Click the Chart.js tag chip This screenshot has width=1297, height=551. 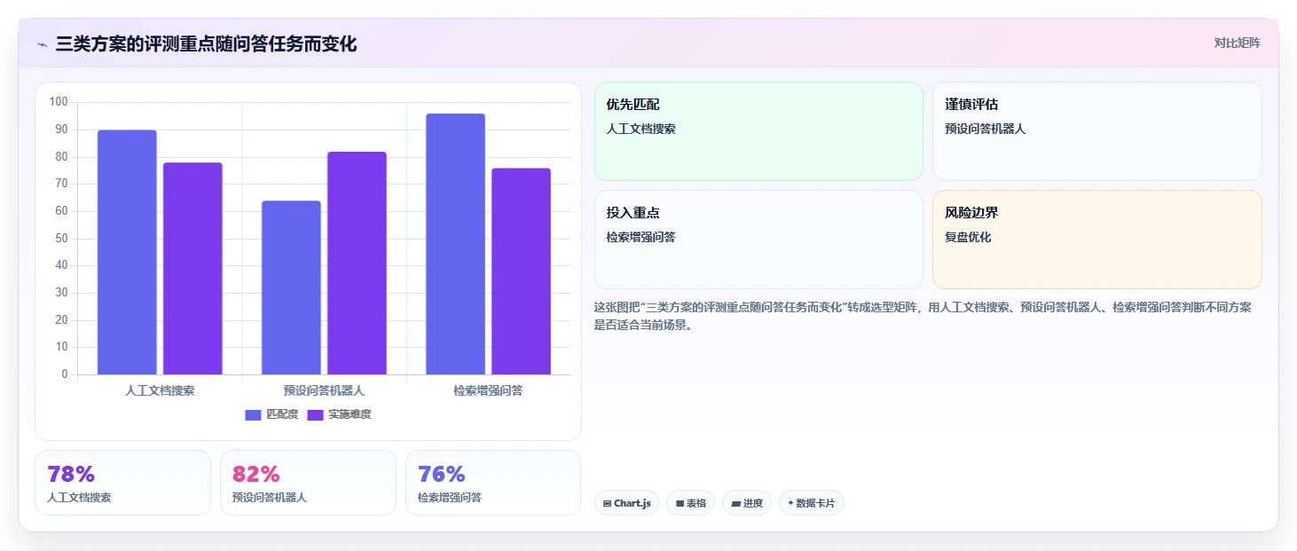click(x=626, y=503)
